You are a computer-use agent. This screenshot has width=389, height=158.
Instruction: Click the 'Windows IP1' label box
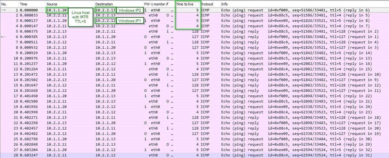130,20
